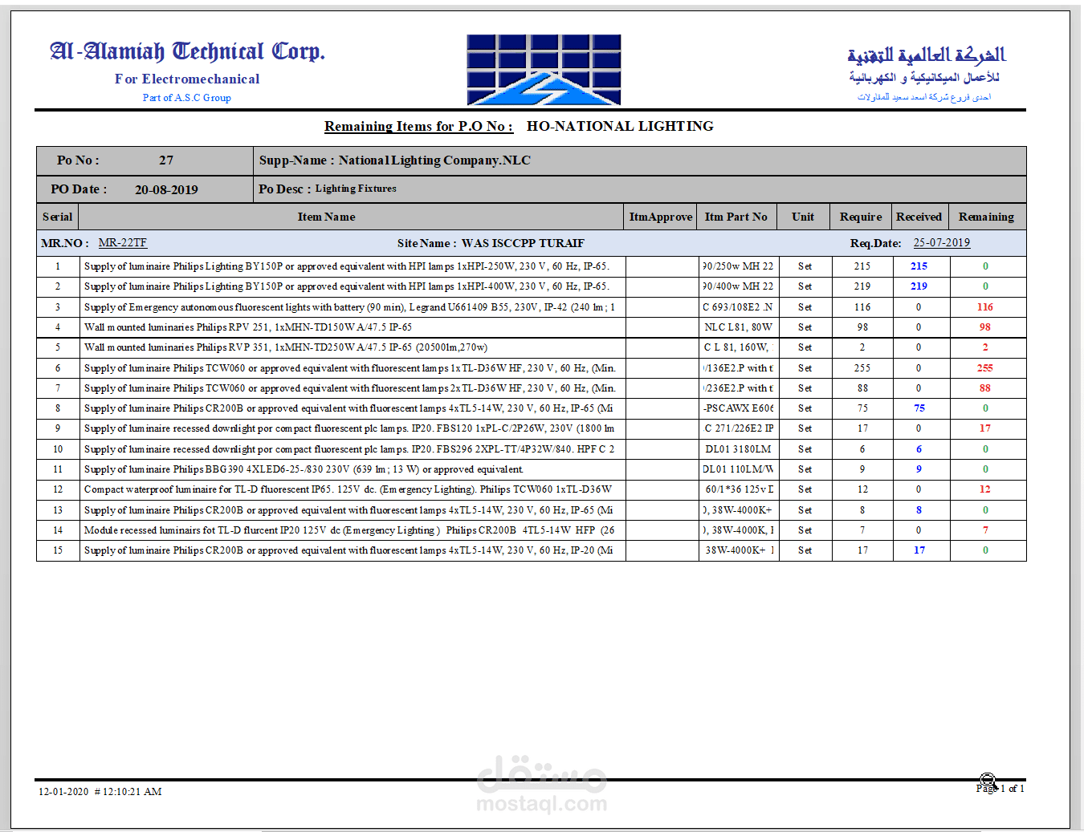
Task: Select the Serial column header
Action: [58, 217]
